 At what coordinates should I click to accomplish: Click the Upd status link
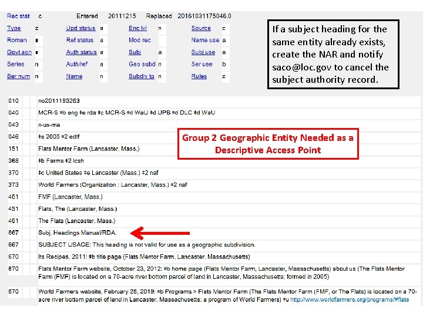[80, 28]
